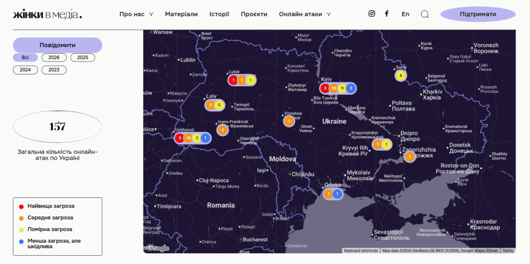The width and height of the screenshot is (530, 264).
Task: Select the Всі year filter
Action: [25, 57]
